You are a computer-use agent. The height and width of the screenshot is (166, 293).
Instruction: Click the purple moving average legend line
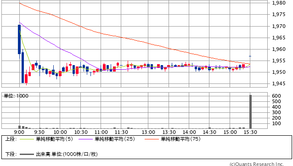point(85,139)
